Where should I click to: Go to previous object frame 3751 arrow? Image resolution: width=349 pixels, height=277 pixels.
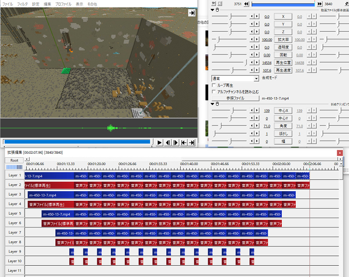click(246, 4)
